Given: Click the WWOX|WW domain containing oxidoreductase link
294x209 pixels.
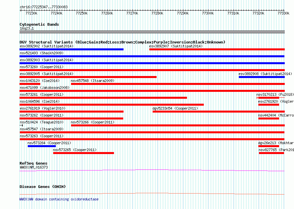Looking at the screenshot, I should [59, 199].
